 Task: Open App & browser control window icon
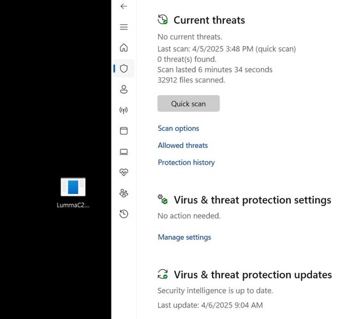(124, 131)
